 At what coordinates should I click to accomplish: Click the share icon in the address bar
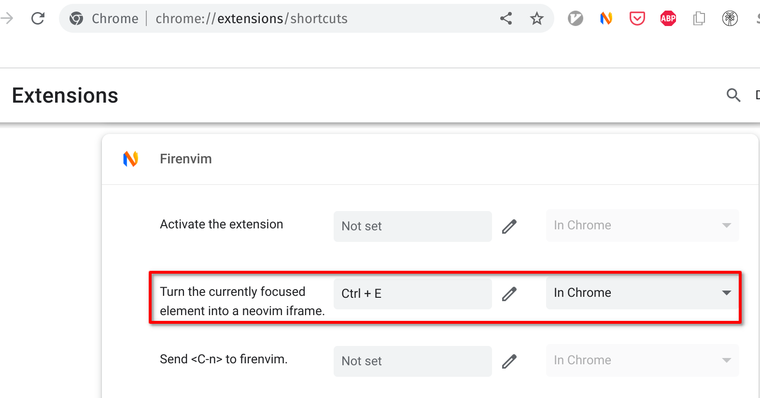pyautogui.click(x=506, y=18)
